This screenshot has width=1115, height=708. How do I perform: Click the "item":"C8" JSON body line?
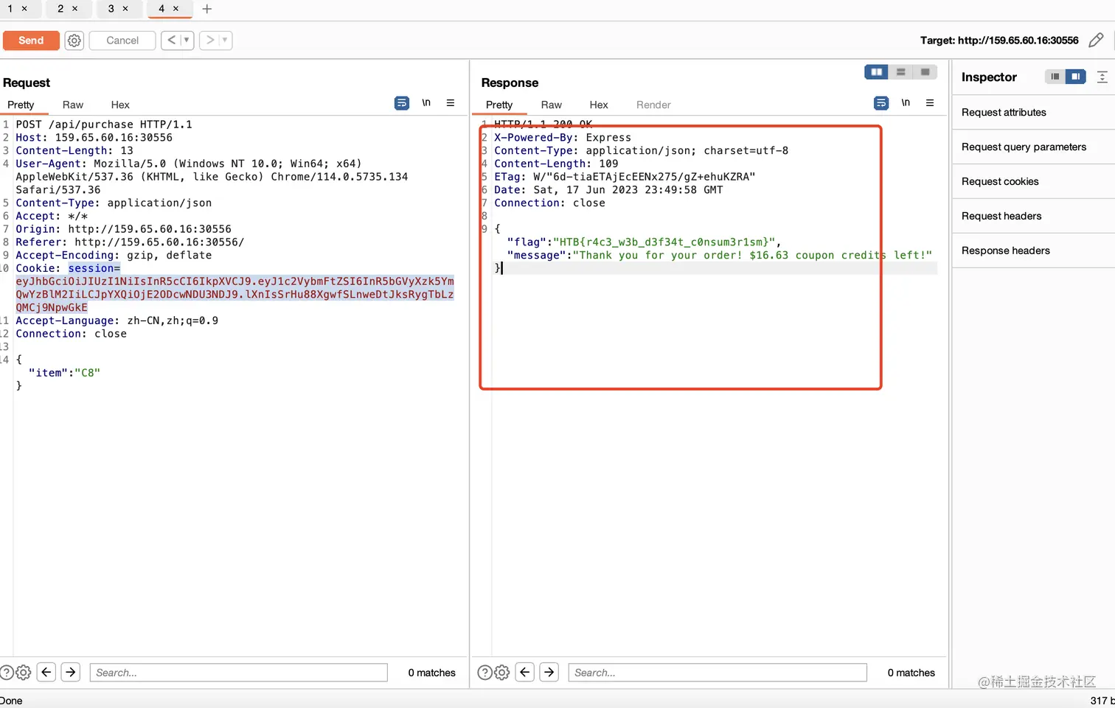(x=64, y=373)
